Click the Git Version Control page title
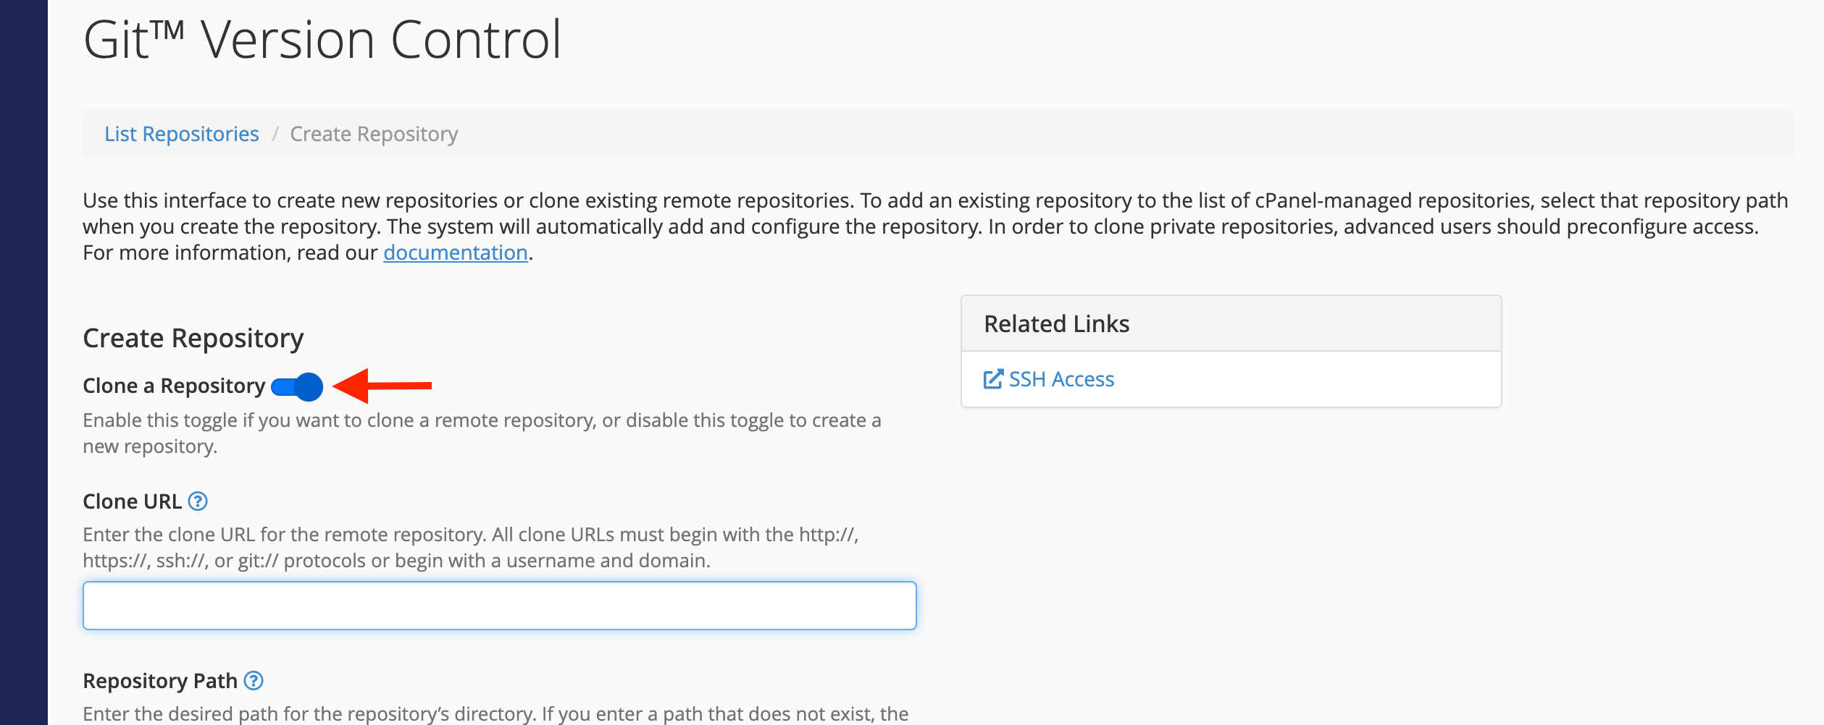The width and height of the screenshot is (1824, 725). (322, 39)
